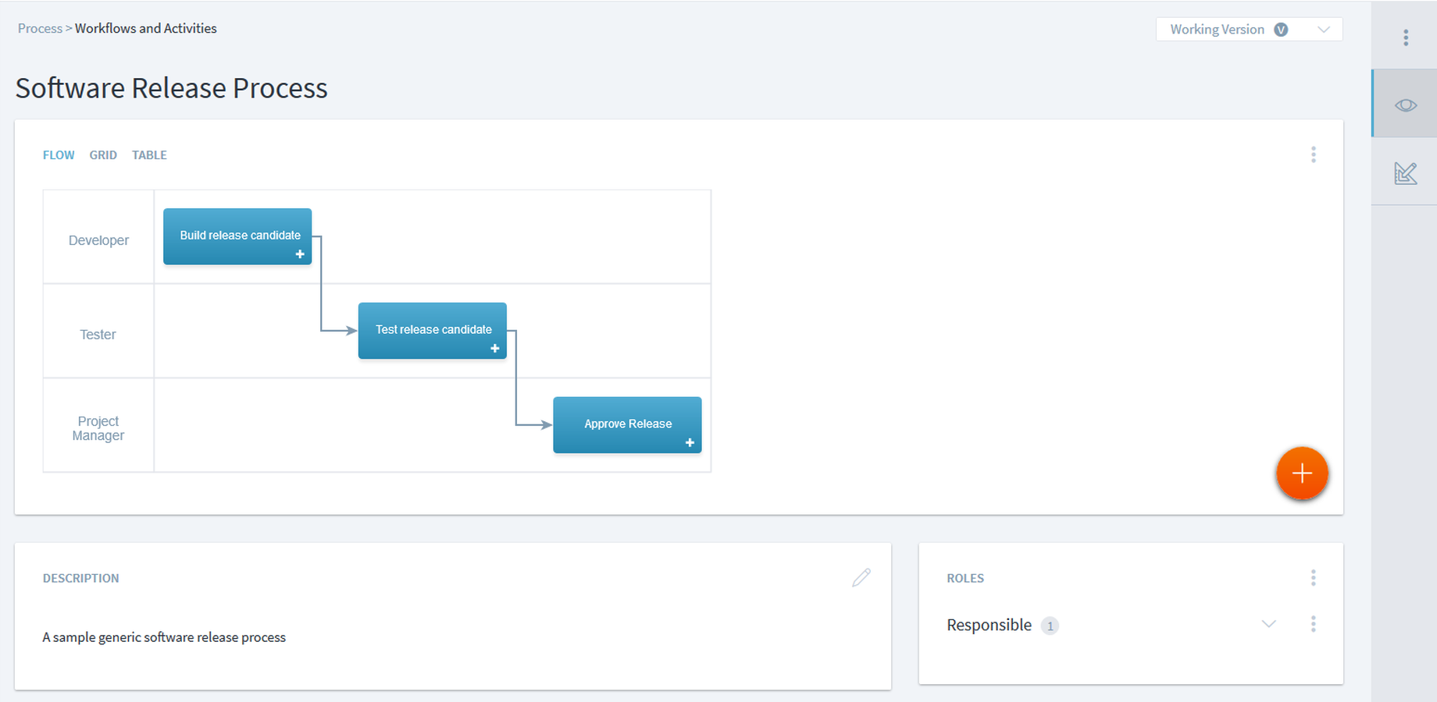Click the Developer lane label
The image size is (1437, 702).
[x=98, y=240]
